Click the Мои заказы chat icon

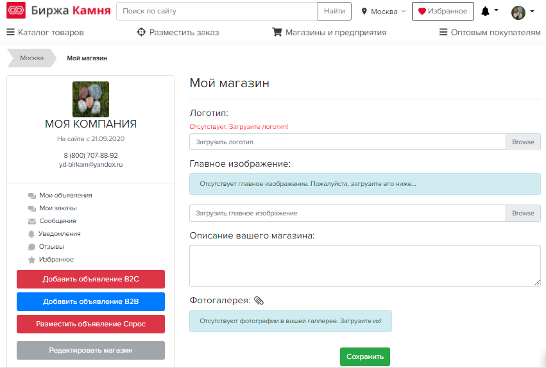pyautogui.click(x=32, y=208)
